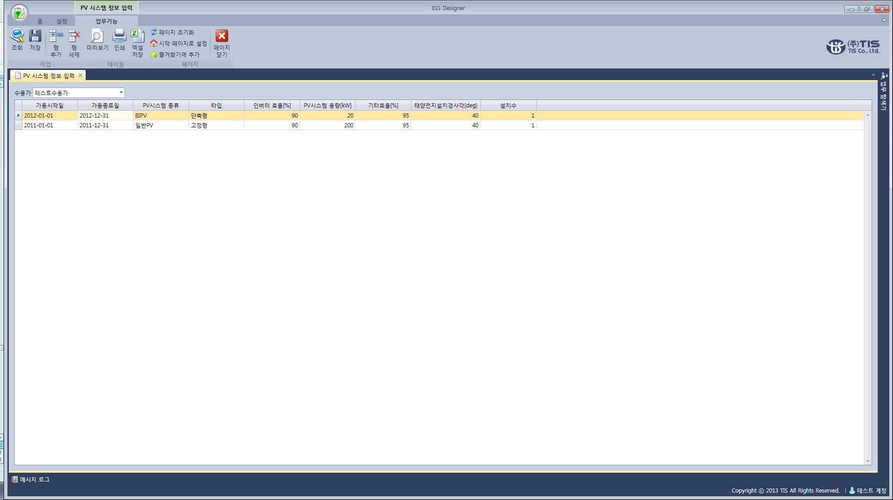Click the 행 추가 (add row) icon
The height and width of the screenshot is (500, 893).
tap(56, 36)
